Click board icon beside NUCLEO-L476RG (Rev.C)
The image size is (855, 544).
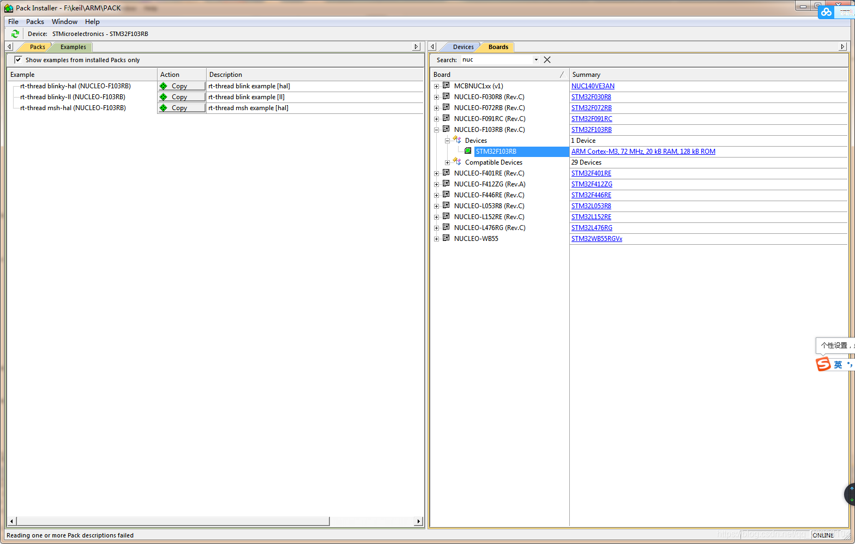(446, 227)
